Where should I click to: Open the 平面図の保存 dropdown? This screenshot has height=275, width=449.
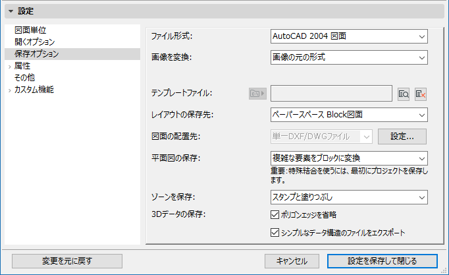pos(349,158)
